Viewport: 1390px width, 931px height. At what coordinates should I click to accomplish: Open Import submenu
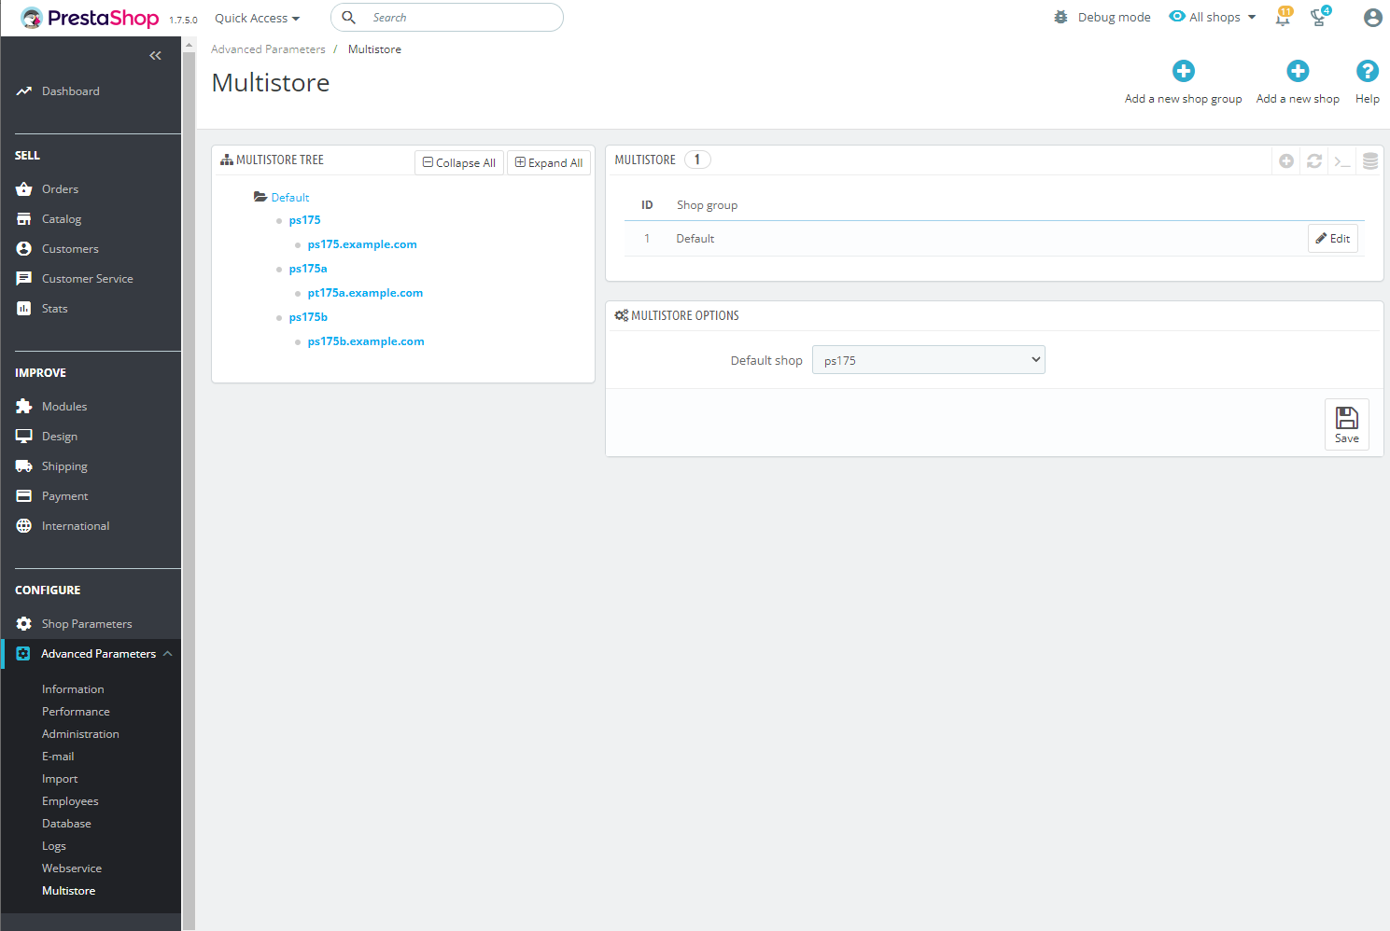60,779
